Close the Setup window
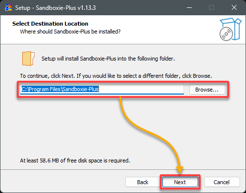The width and height of the screenshot is (246, 193). coord(234,7)
